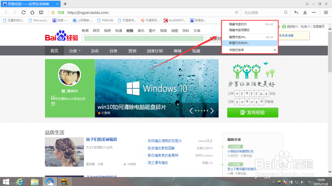Screen dimensions: 332x186
Task: Open the 上网导航 bookmark
Action: point(83,20)
